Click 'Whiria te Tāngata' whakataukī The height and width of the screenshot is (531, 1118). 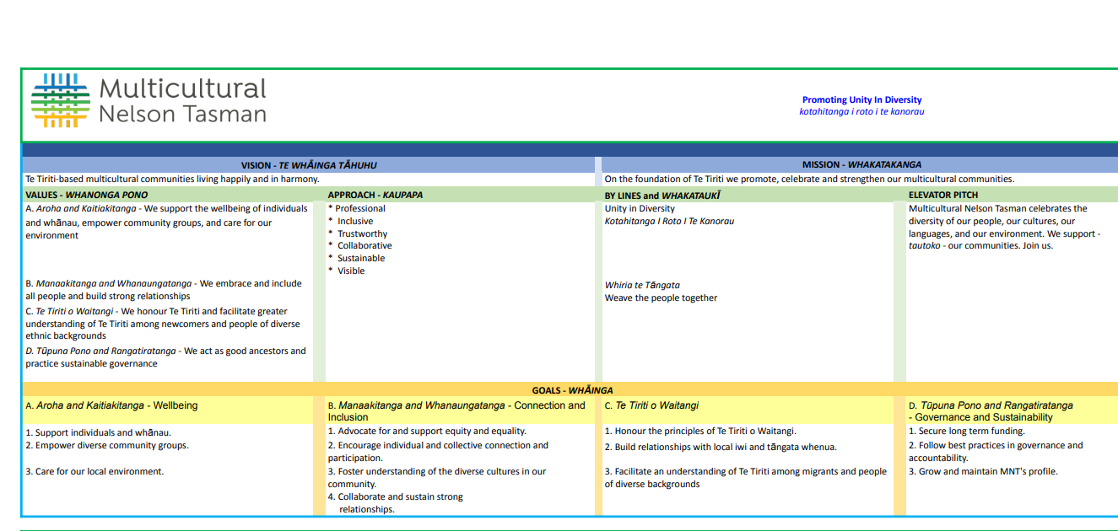[x=642, y=285]
